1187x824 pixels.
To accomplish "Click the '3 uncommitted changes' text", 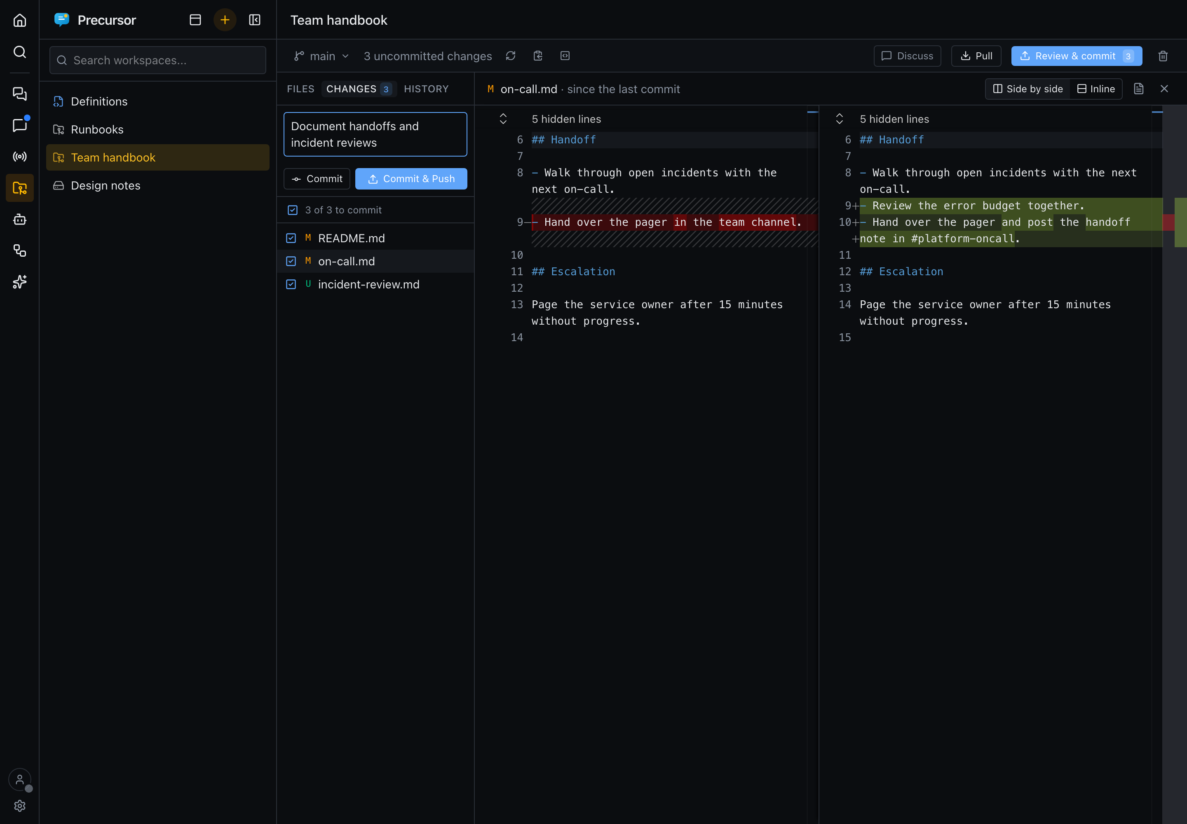I will tap(428, 56).
